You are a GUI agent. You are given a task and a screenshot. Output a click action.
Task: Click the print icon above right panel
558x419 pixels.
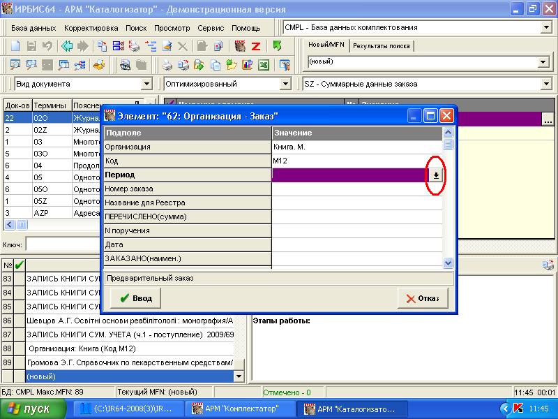click(x=550, y=265)
